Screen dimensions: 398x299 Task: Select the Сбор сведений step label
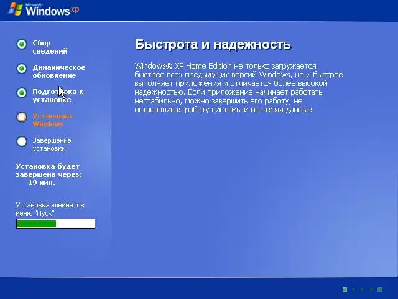click(50, 47)
